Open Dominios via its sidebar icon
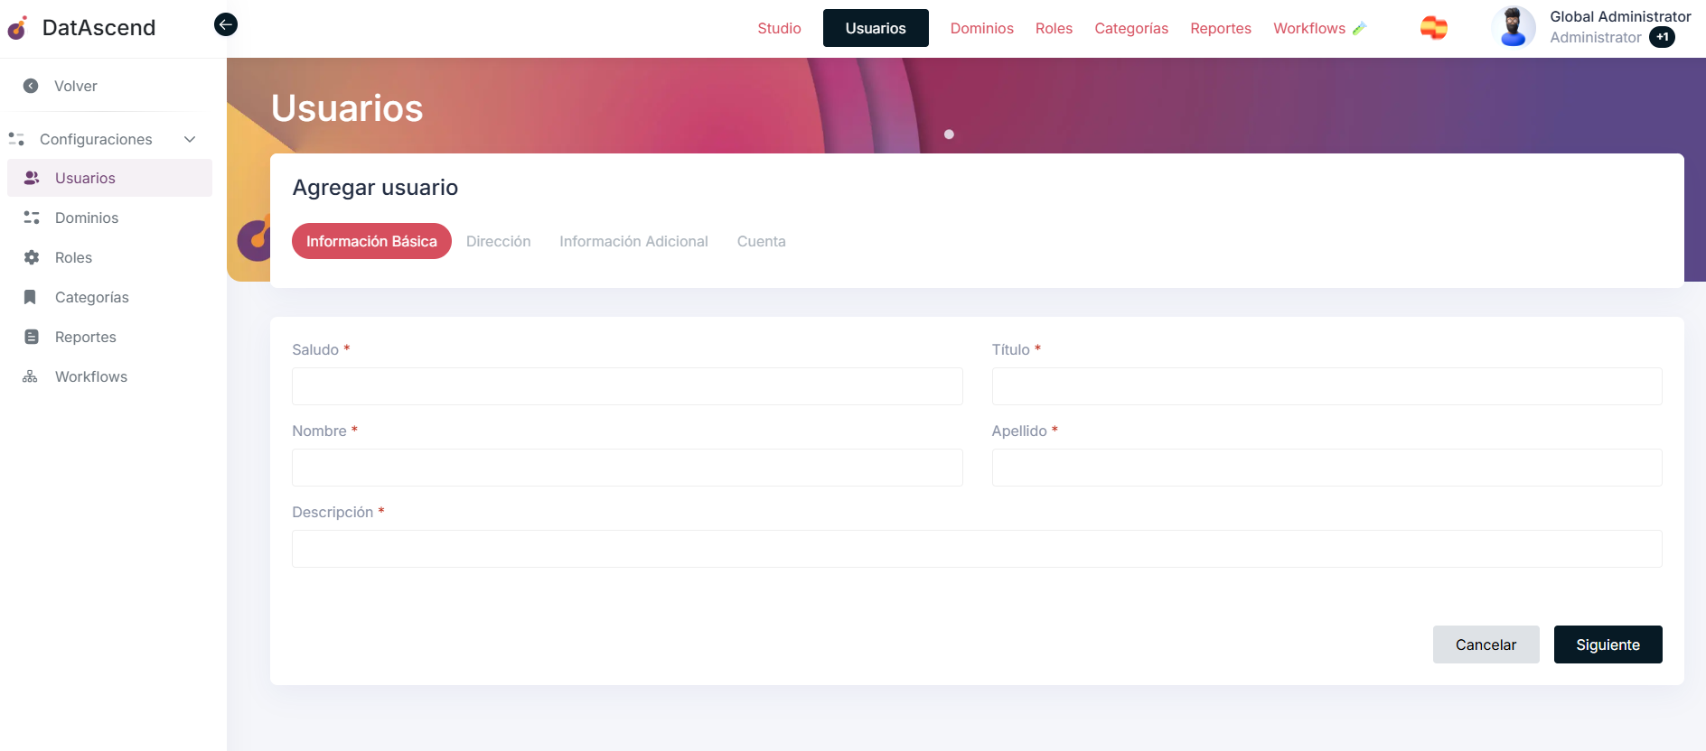Screen dimensions: 1706x751 click(32, 218)
